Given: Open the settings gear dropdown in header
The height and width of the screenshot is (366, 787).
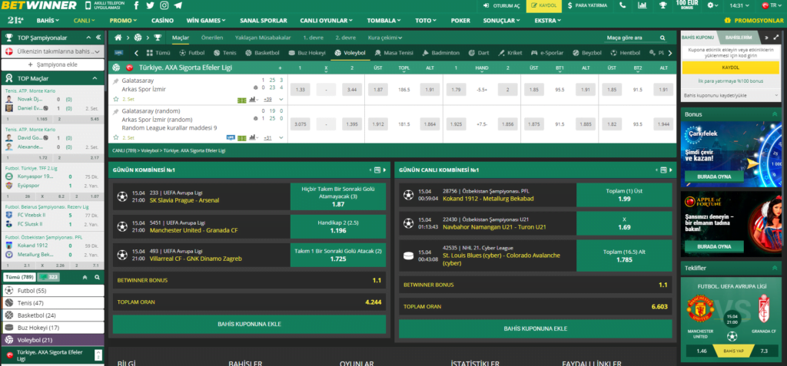Looking at the screenshot, I should [712, 5].
